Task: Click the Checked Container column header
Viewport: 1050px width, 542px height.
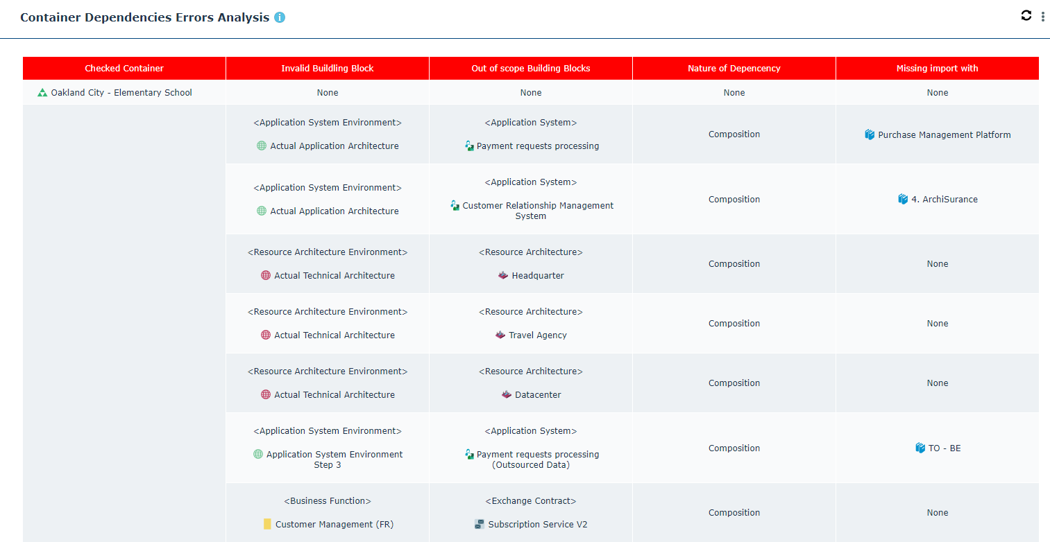Action: click(x=124, y=69)
